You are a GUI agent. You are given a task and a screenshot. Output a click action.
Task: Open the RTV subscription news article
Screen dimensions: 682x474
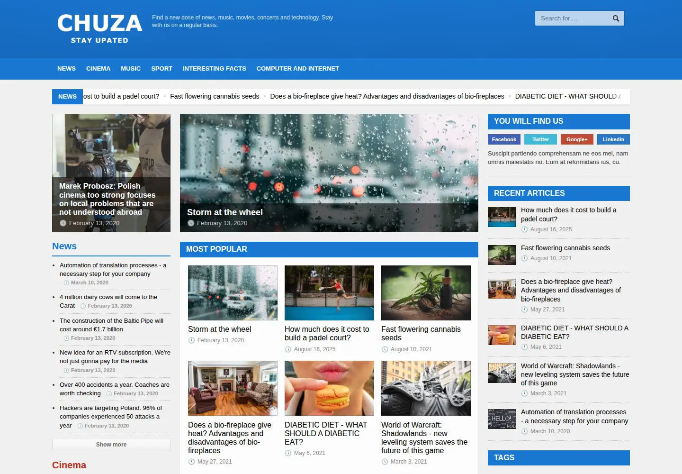click(115, 357)
